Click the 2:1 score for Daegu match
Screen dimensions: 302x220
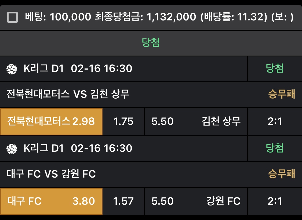(275, 201)
